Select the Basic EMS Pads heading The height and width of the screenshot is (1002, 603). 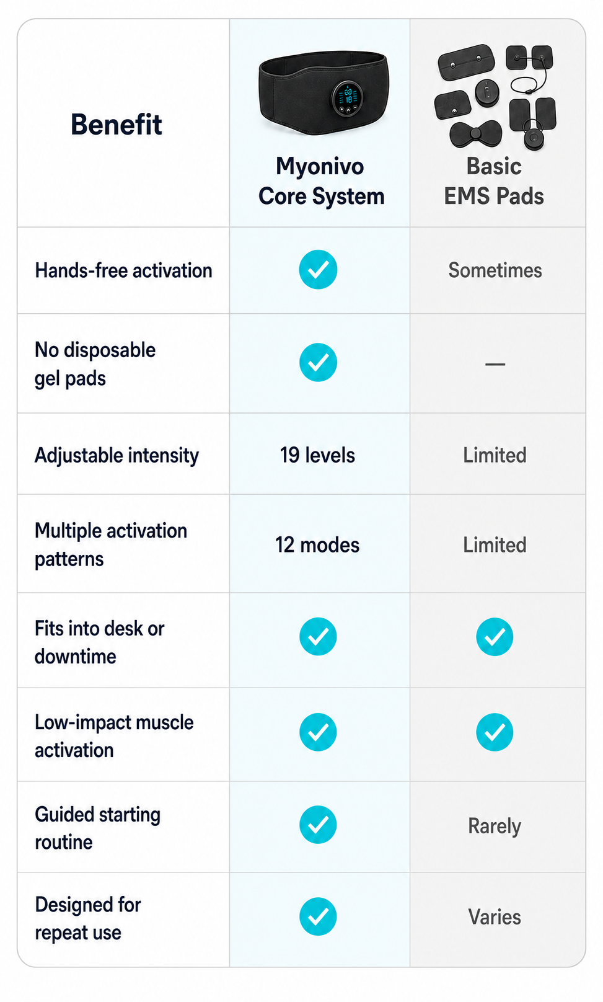[494, 181]
